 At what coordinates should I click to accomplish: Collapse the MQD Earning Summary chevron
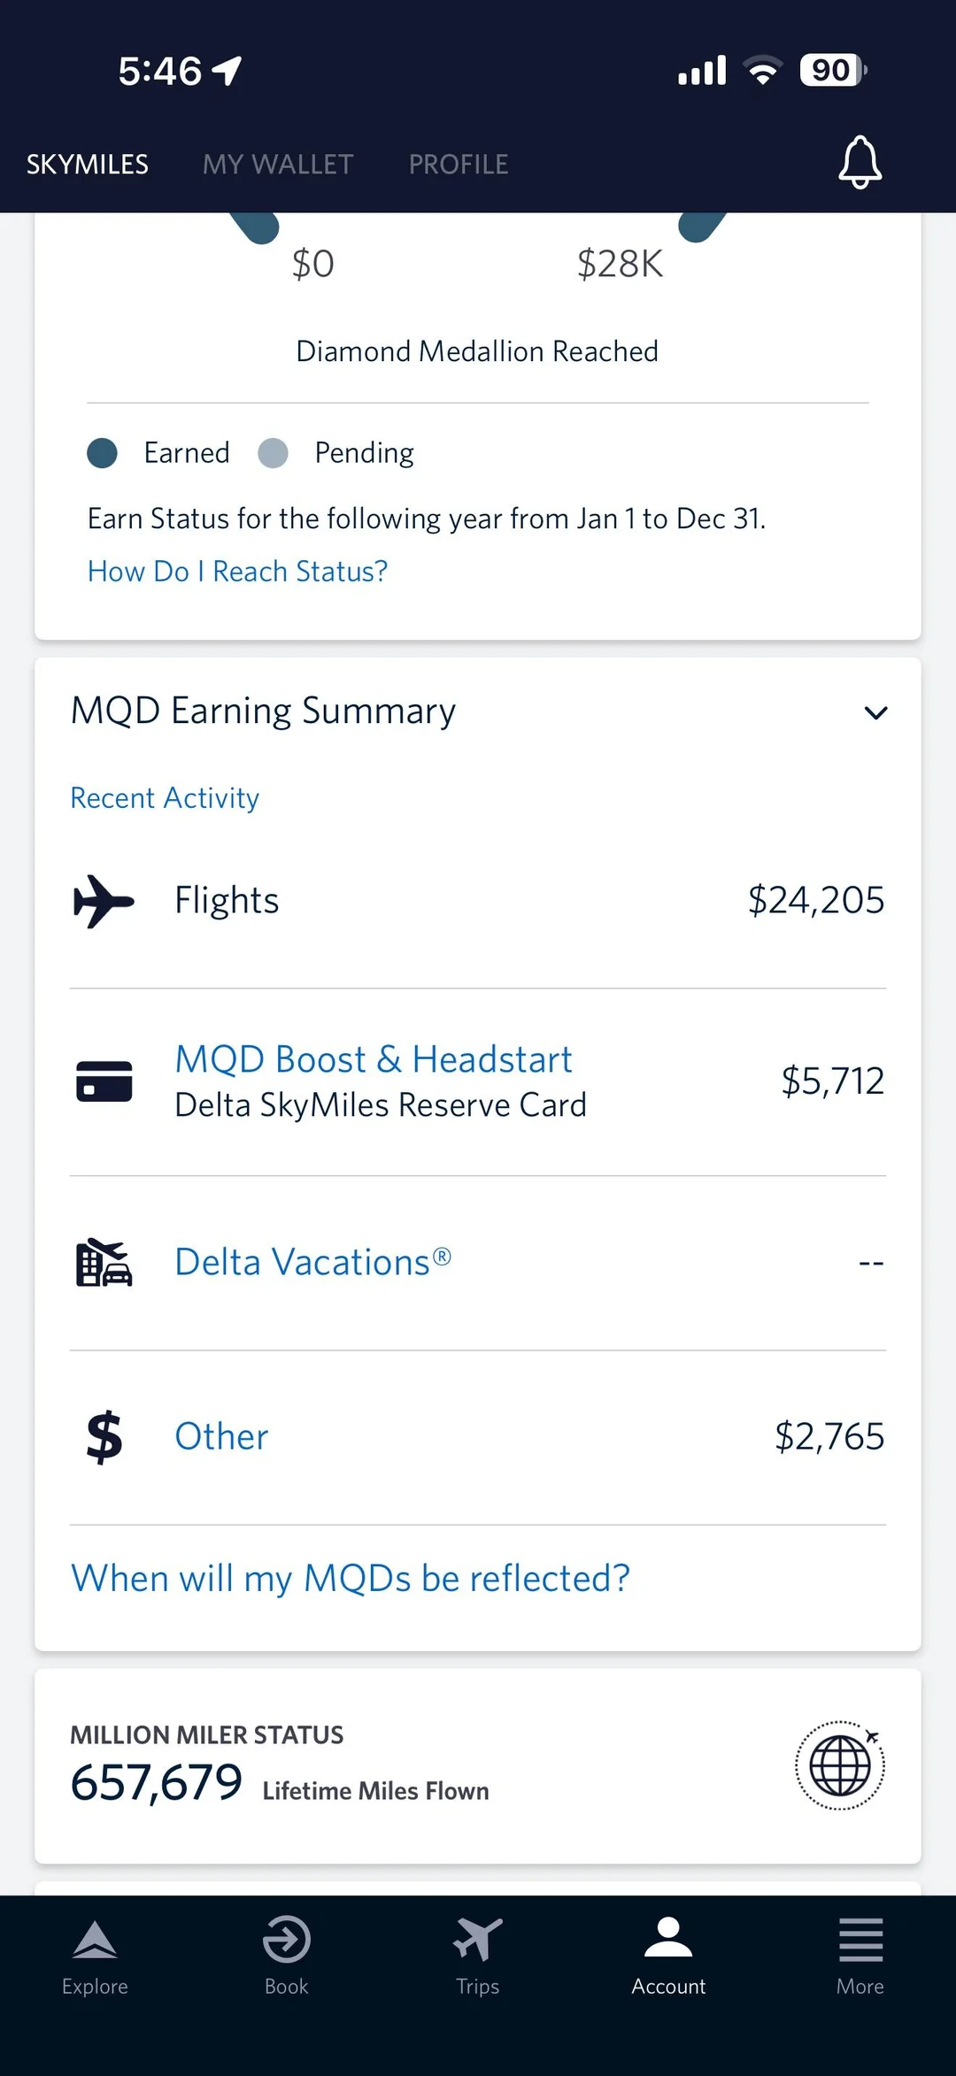(x=875, y=712)
